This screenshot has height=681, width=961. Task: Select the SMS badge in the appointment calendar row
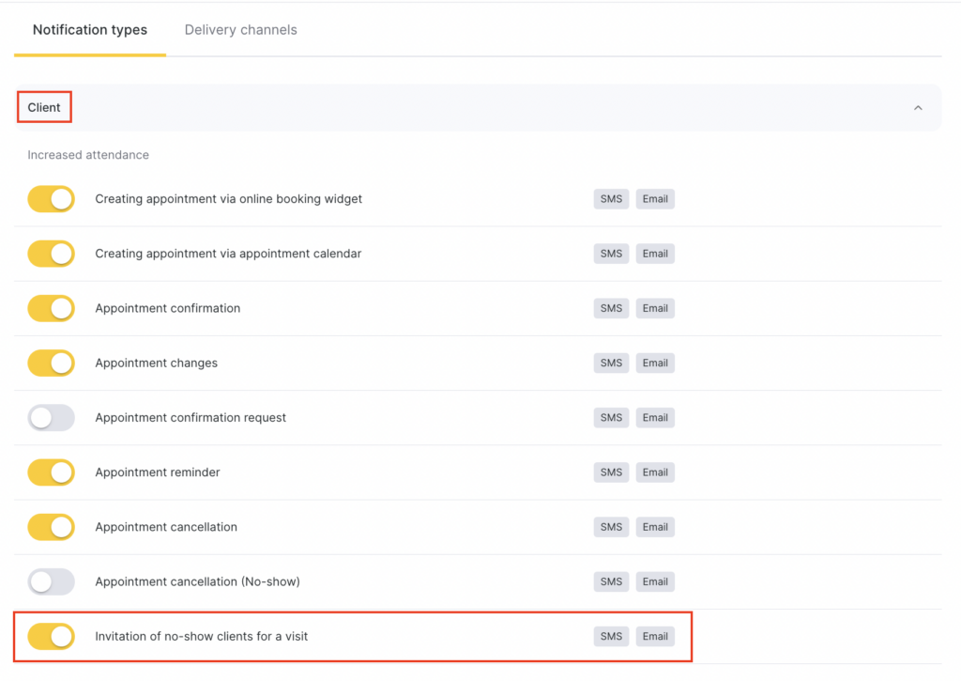coord(611,254)
